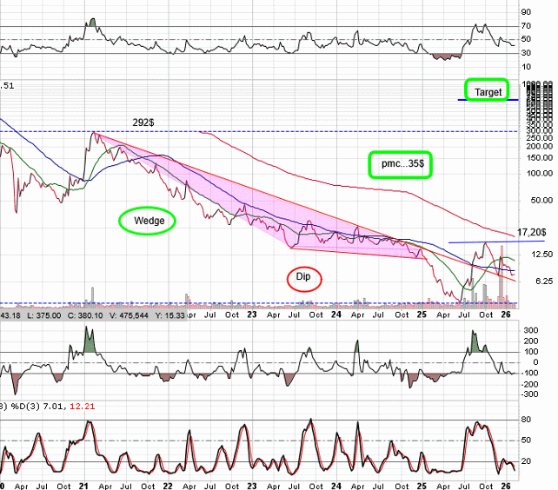Click the blue target line beside Target box

[527, 100]
